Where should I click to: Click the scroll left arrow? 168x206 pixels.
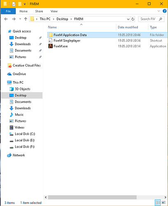click(x=46, y=197)
